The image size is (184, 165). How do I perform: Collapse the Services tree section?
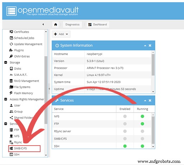pos(6,124)
